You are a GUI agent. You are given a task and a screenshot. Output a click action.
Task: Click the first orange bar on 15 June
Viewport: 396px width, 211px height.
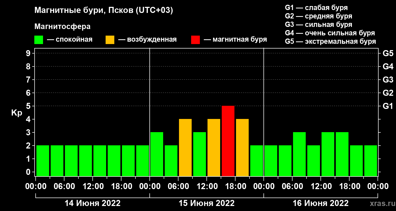click(x=185, y=147)
